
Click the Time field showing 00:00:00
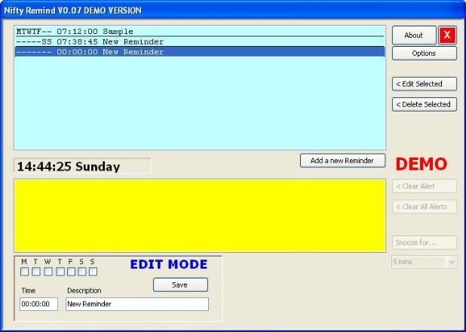pyautogui.click(x=38, y=304)
